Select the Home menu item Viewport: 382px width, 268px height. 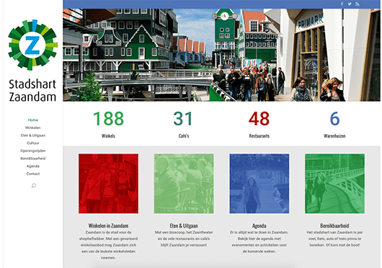[x=33, y=120]
